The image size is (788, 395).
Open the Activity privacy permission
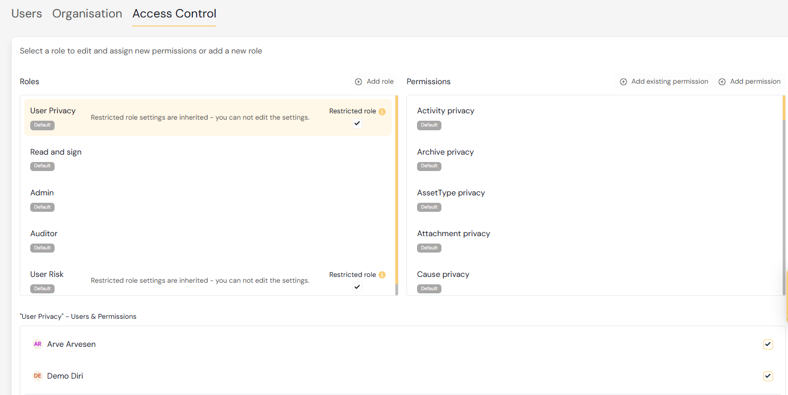click(x=446, y=111)
